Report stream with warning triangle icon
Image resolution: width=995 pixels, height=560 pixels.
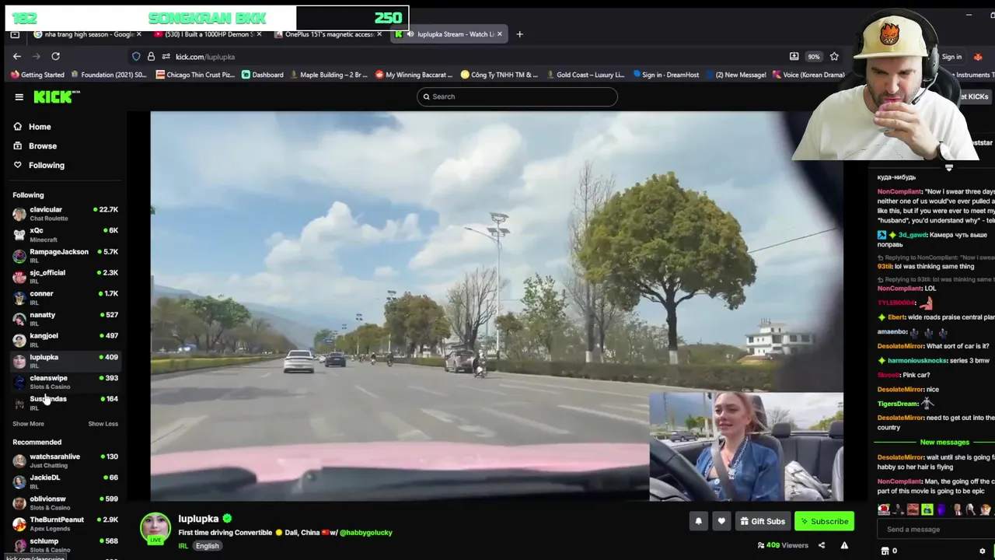[x=844, y=545]
